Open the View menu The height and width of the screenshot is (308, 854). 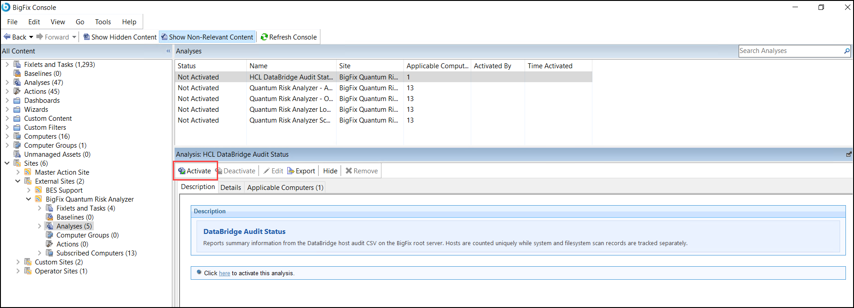(57, 22)
